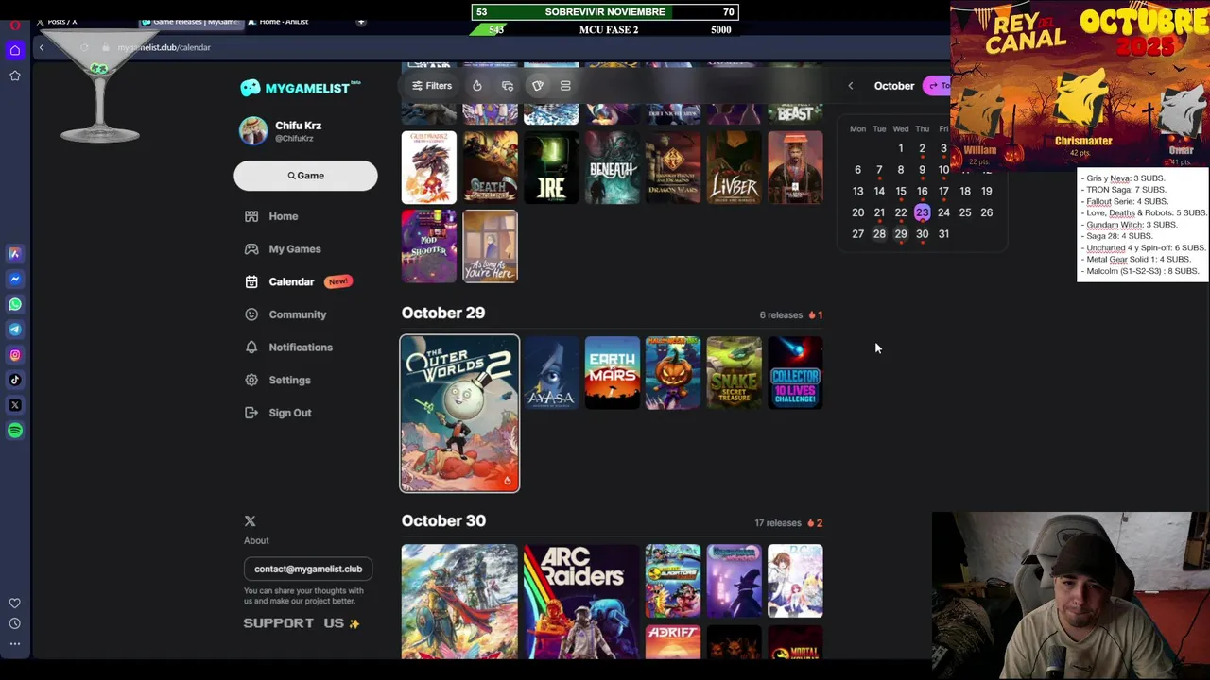Go to previous month with left chevron
This screenshot has width=1210, height=680.
tap(850, 86)
